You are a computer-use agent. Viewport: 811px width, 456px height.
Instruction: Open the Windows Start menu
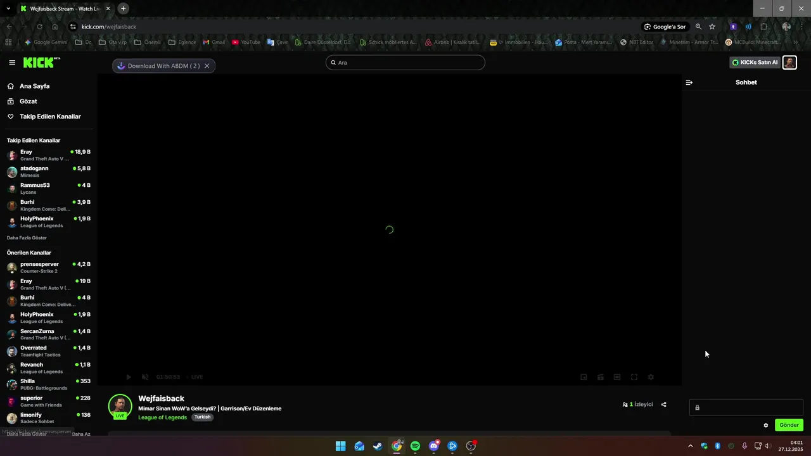point(340,446)
